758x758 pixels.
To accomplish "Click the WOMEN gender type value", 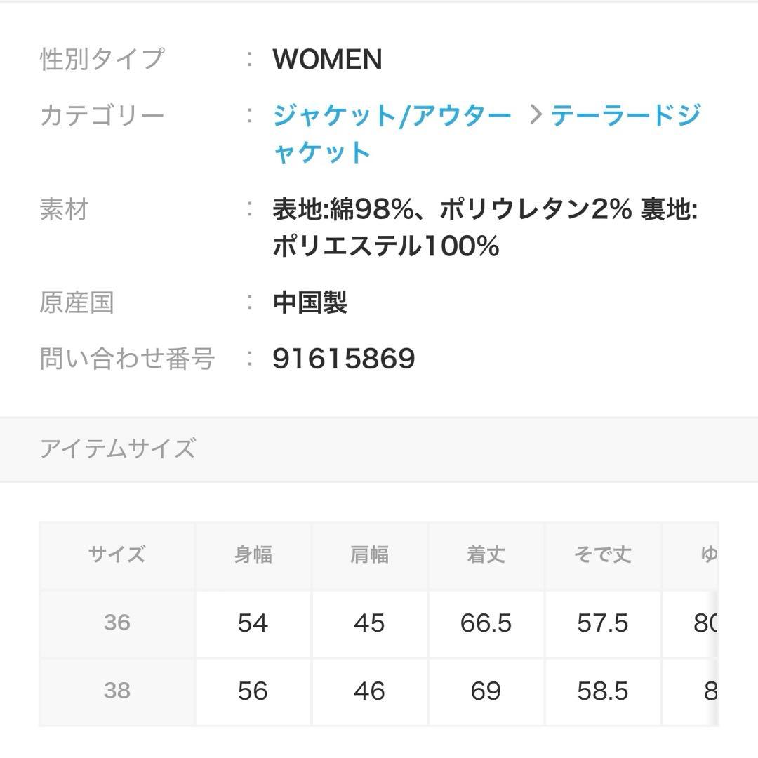I will (326, 60).
